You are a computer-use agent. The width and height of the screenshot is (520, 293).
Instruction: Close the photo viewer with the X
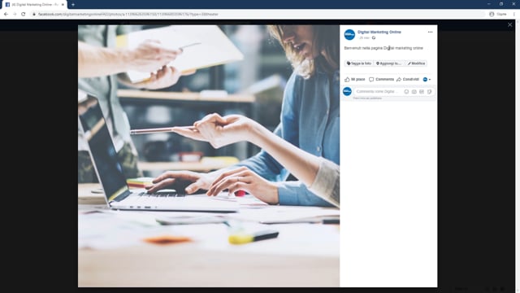(509, 25)
